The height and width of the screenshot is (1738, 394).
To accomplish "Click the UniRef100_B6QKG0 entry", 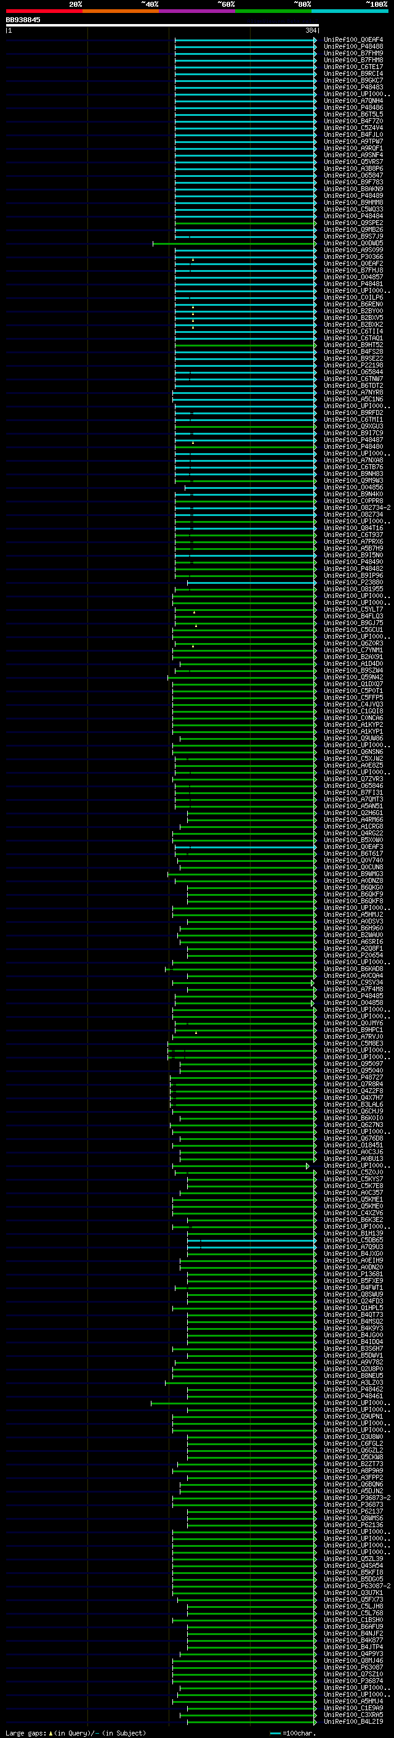I will (x=353, y=888).
